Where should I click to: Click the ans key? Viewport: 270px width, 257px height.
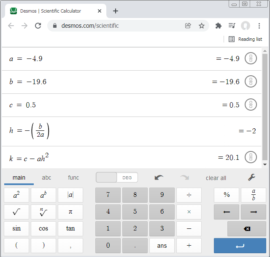[x=162, y=246]
